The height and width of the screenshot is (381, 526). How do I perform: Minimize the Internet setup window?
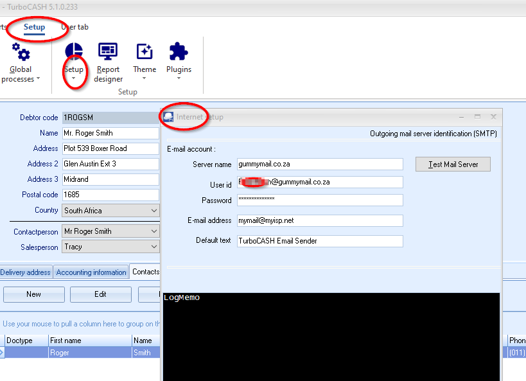click(x=461, y=117)
